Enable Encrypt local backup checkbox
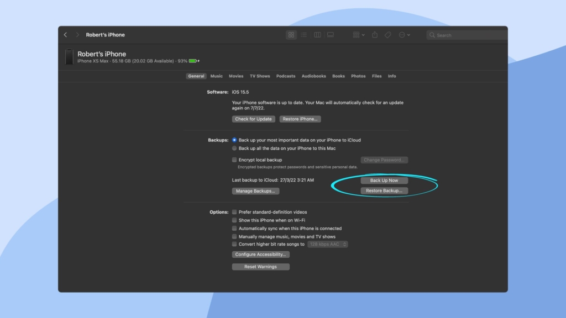This screenshot has height=318, width=566. (234, 160)
